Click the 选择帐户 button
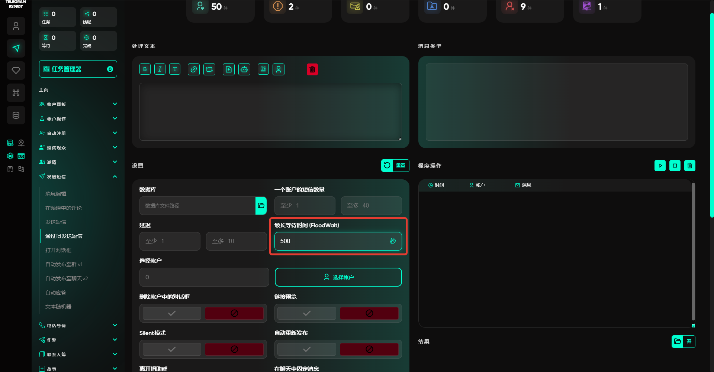 [x=338, y=277]
